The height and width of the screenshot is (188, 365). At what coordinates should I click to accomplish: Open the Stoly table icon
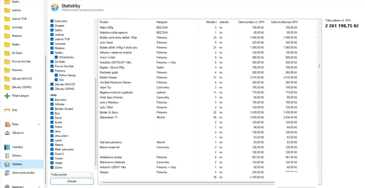7,110
